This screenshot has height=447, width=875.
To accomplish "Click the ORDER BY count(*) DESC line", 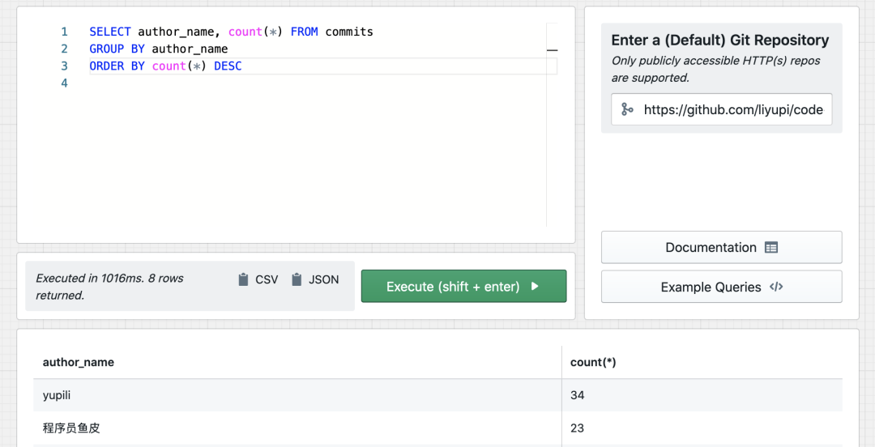I will pos(165,66).
